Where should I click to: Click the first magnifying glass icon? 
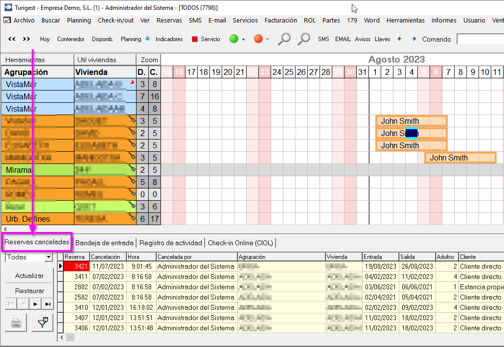point(284,39)
